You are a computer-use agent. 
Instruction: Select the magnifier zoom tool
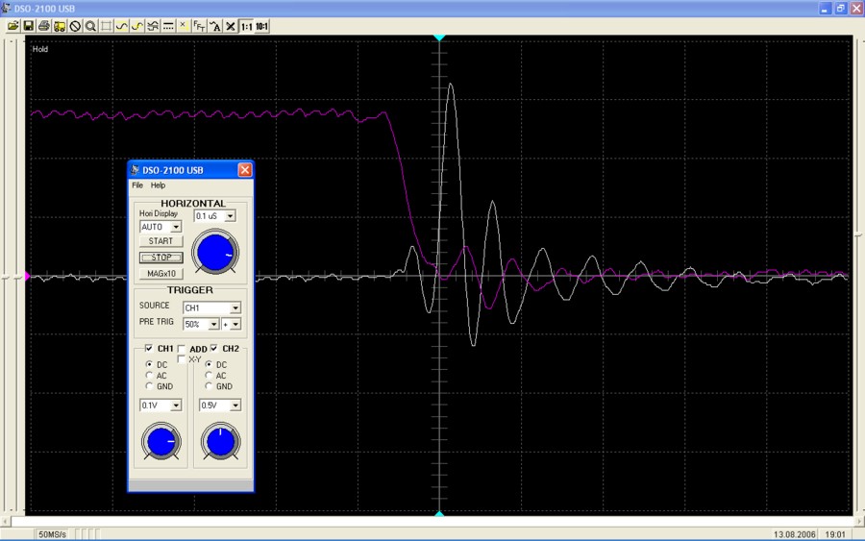point(90,26)
